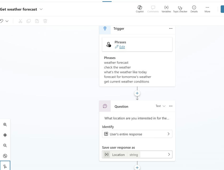Open the Question node ellipsis menu
This screenshot has width=224, height=170.
[x=171, y=106]
